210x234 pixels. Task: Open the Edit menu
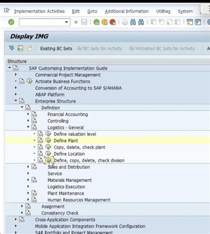pos(76,11)
